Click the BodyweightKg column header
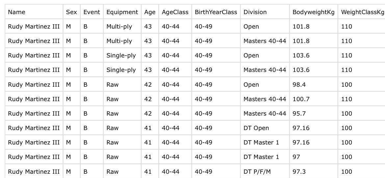 (313, 12)
